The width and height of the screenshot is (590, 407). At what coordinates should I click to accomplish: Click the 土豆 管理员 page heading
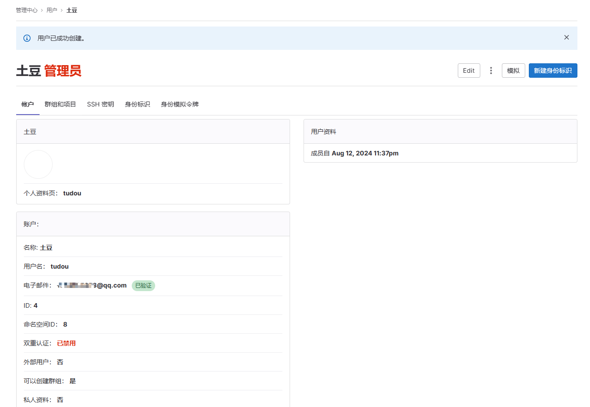[49, 71]
